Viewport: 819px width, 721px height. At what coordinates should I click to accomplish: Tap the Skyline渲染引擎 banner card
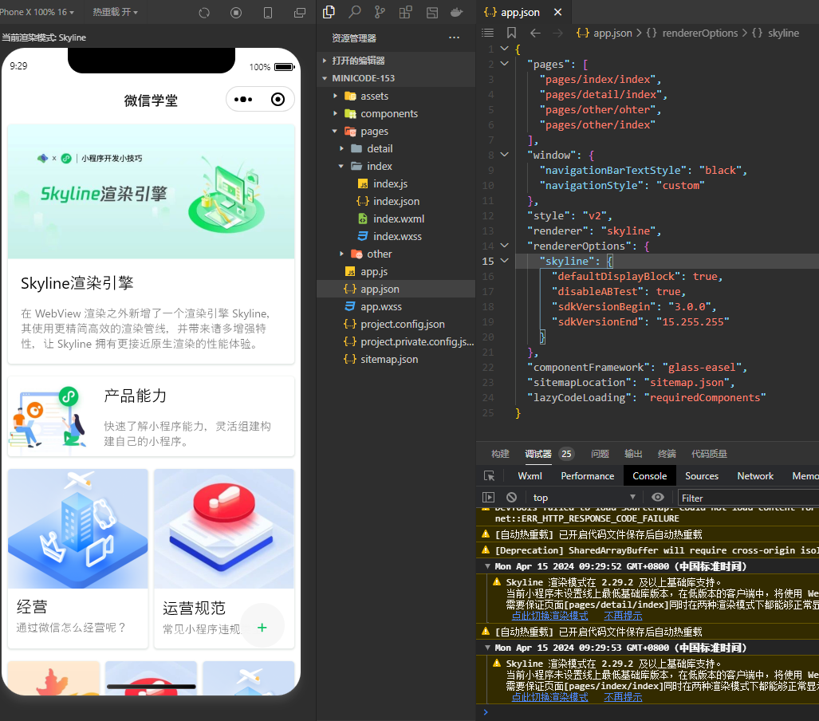tap(151, 243)
